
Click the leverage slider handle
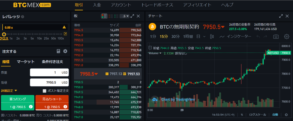[x=4, y=34]
